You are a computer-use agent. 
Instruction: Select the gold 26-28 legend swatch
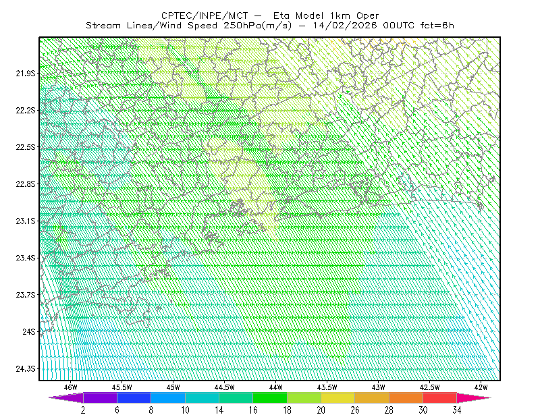(372, 397)
